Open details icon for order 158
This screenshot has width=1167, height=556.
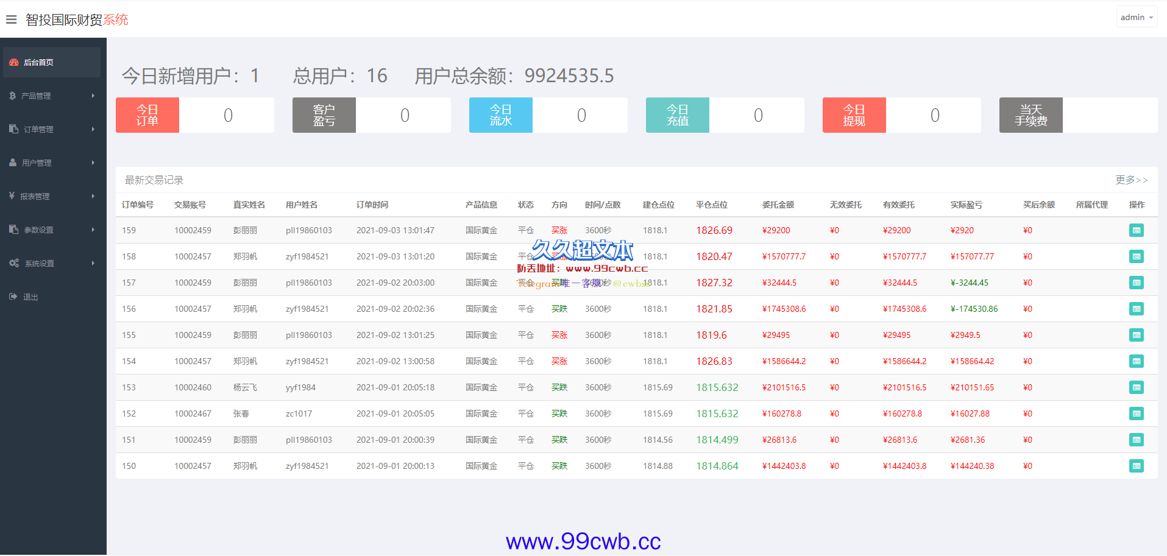pyautogui.click(x=1137, y=256)
